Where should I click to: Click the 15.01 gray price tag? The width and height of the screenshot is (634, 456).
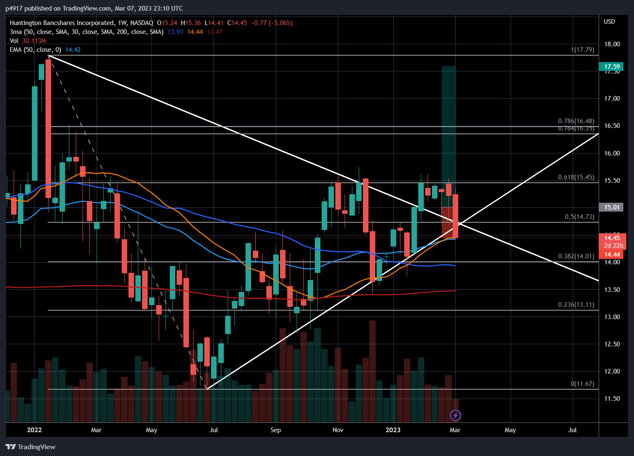coord(611,207)
